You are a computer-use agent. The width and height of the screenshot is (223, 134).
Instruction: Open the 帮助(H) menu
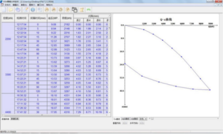coord(49,5)
